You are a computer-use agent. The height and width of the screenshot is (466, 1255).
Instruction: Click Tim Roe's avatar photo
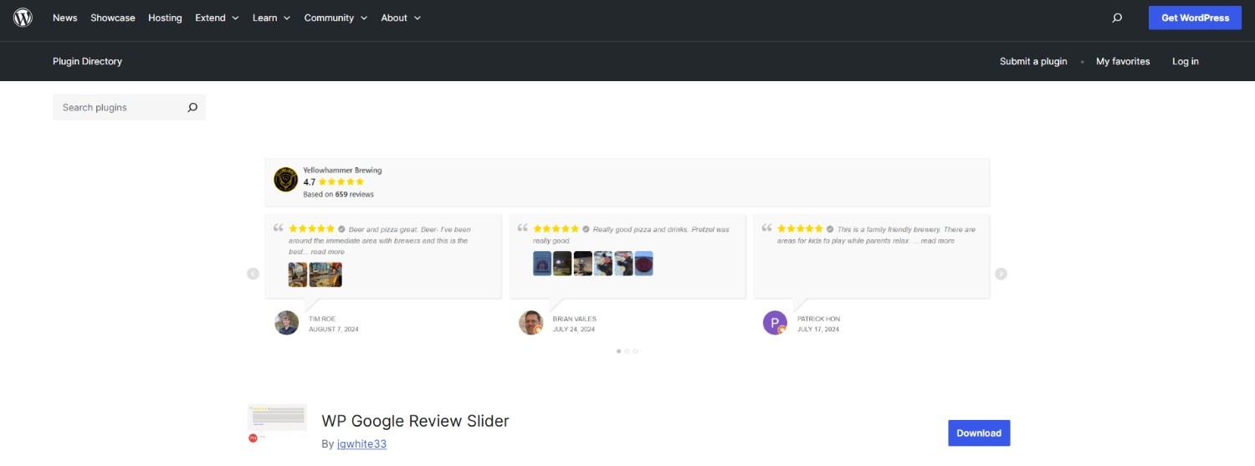287,323
